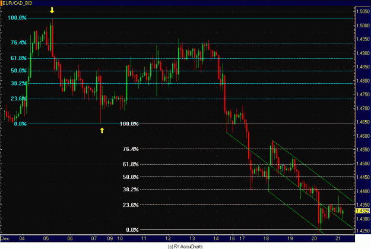Click the EUR/CAD_BID chart title
Image resolution: width=371 pixels, height=249 pixels.
click(x=17, y=3)
